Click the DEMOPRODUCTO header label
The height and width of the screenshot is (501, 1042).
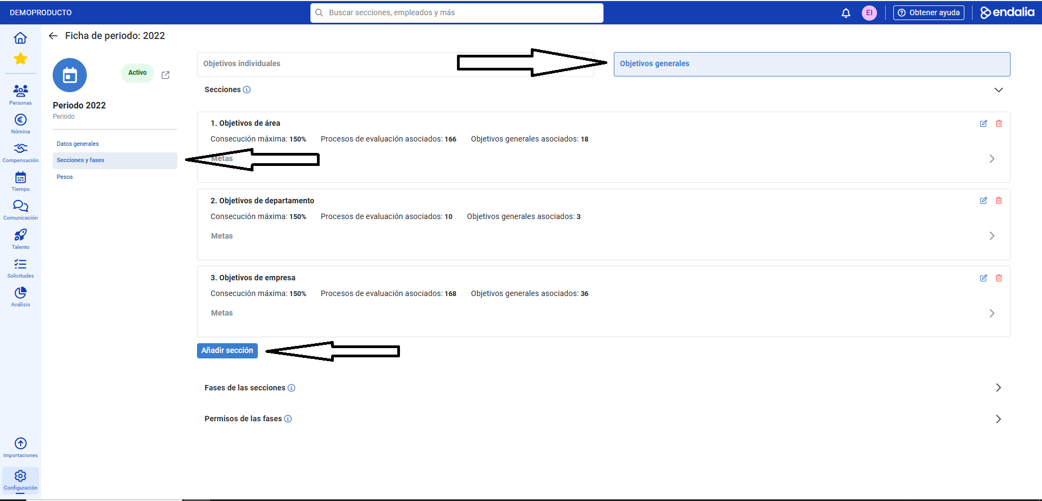[x=41, y=12]
